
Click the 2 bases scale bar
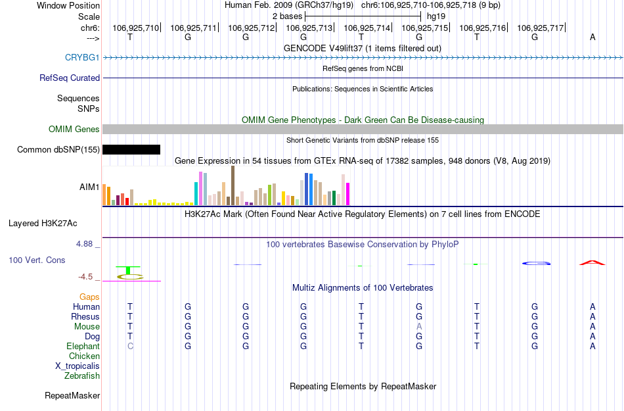[x=363, y=16]
